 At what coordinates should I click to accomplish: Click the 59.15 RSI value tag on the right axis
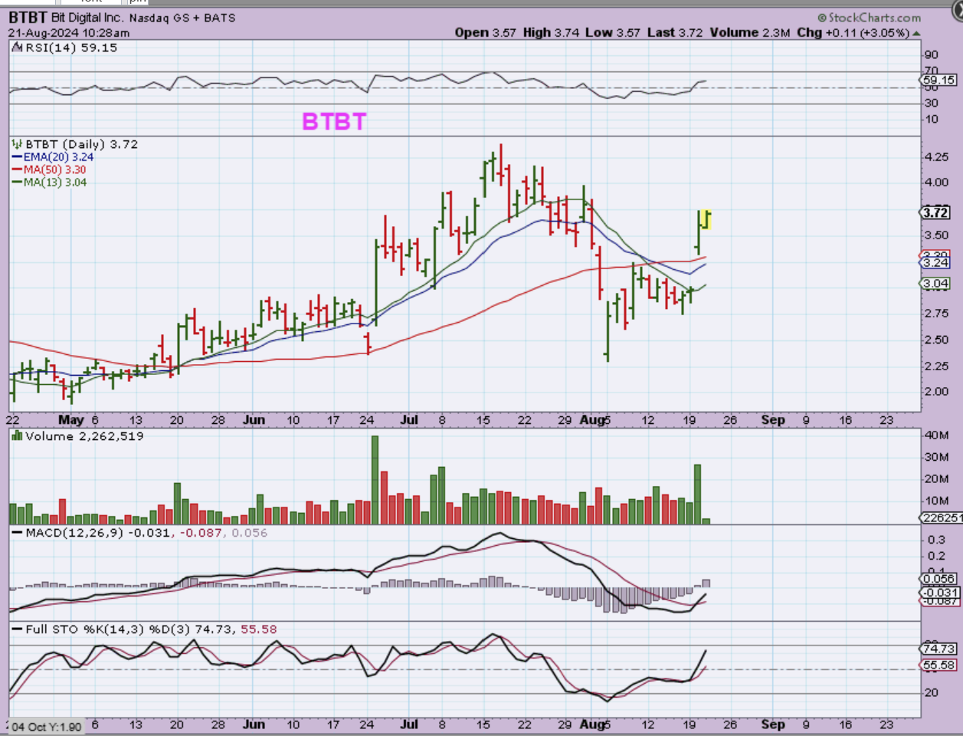pos(939,80)
